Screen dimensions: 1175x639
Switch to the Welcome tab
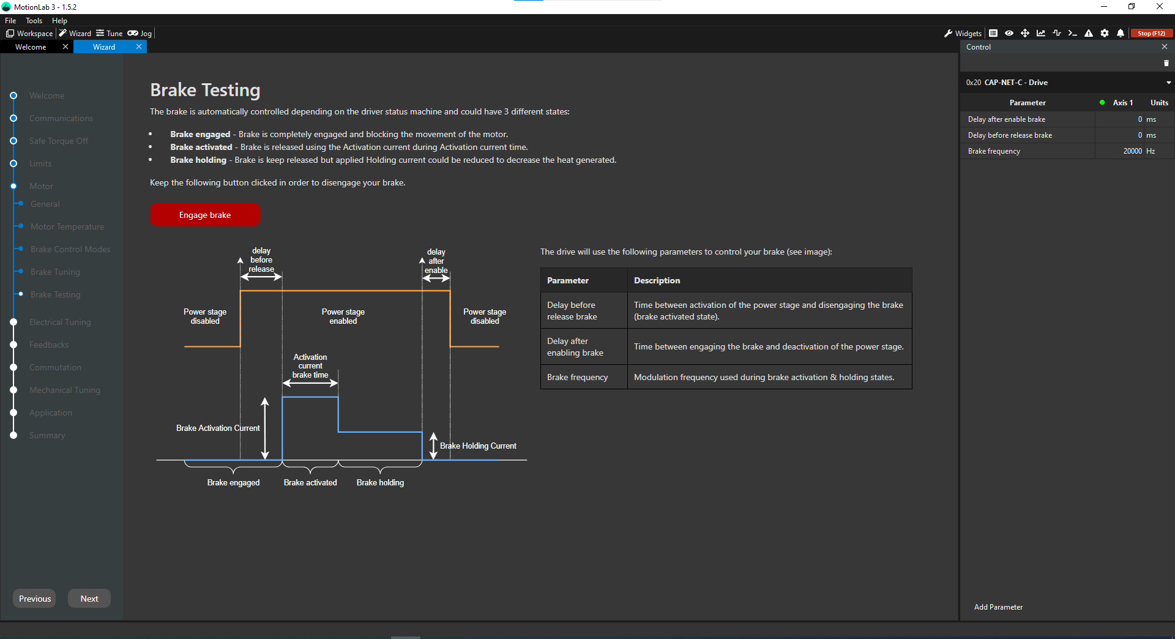click(x=31, y=47)
